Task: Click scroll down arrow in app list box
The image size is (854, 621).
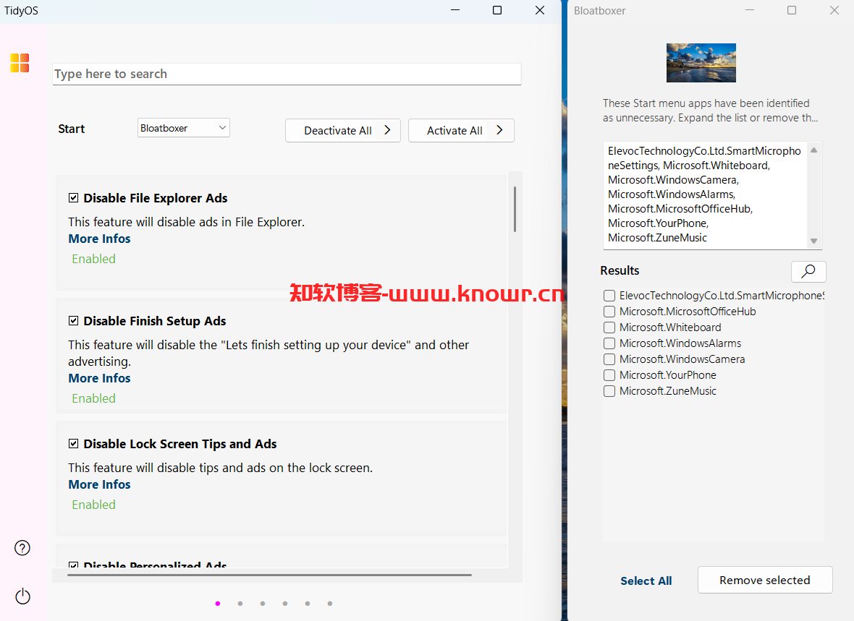Action: (x=813, y=241)
